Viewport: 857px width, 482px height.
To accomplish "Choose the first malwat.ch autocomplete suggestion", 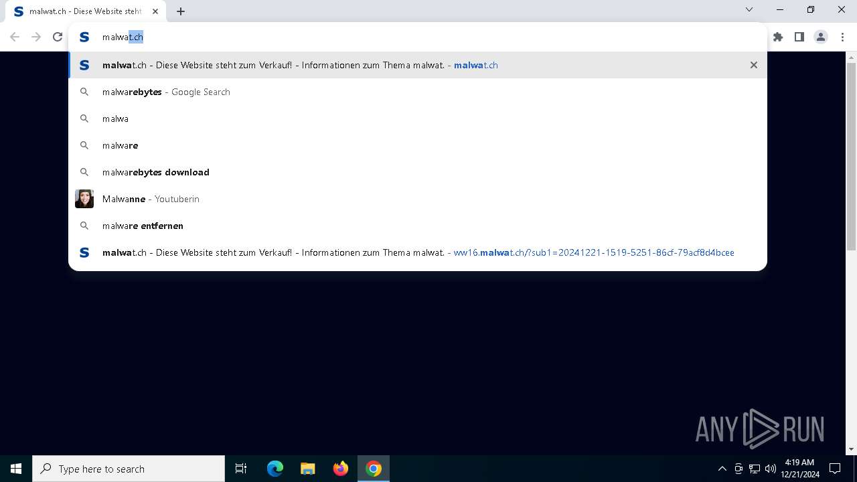I will coord(418,65).
